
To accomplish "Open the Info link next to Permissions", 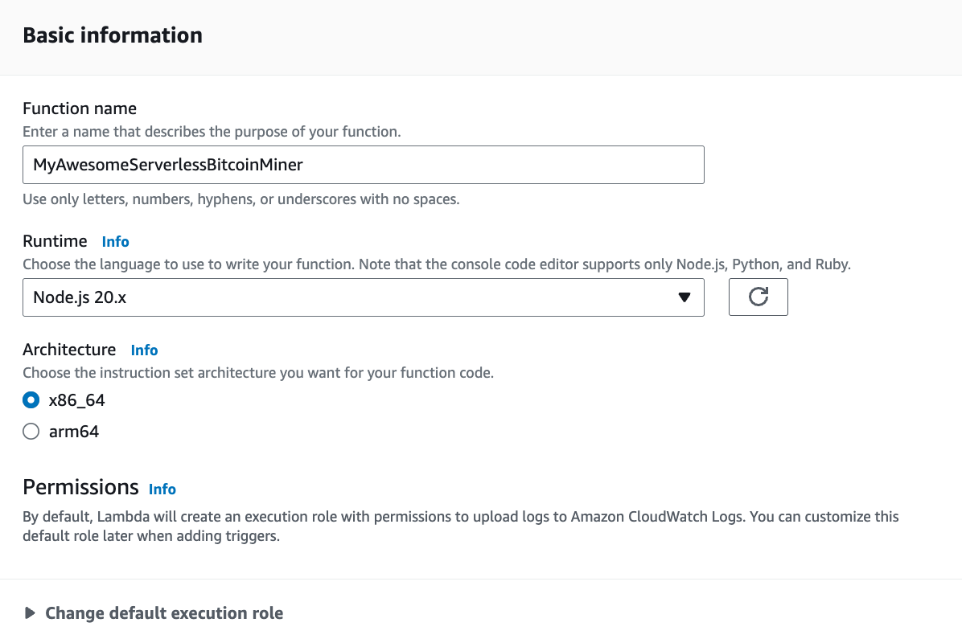I will pyautogui.click(x=162, y=489).
